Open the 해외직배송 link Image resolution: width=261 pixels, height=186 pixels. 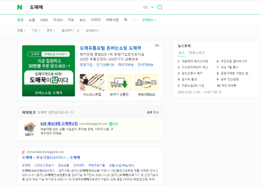(126, 65)
